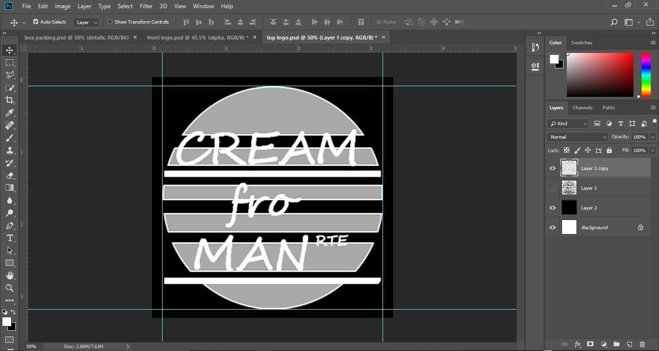Open the Auto-Select Layer dropdown

click(x=86, y=22)
